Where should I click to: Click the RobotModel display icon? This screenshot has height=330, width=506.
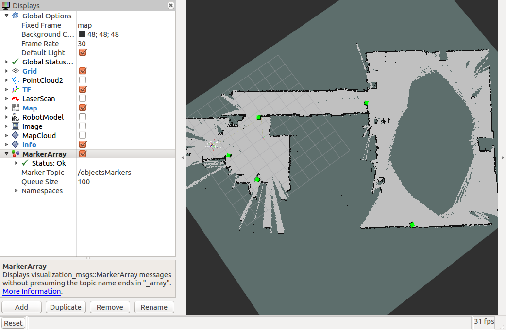click(x=16, y=117)
